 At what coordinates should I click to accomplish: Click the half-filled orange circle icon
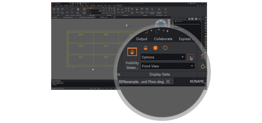pyautogui.click(x=145, y=48)
